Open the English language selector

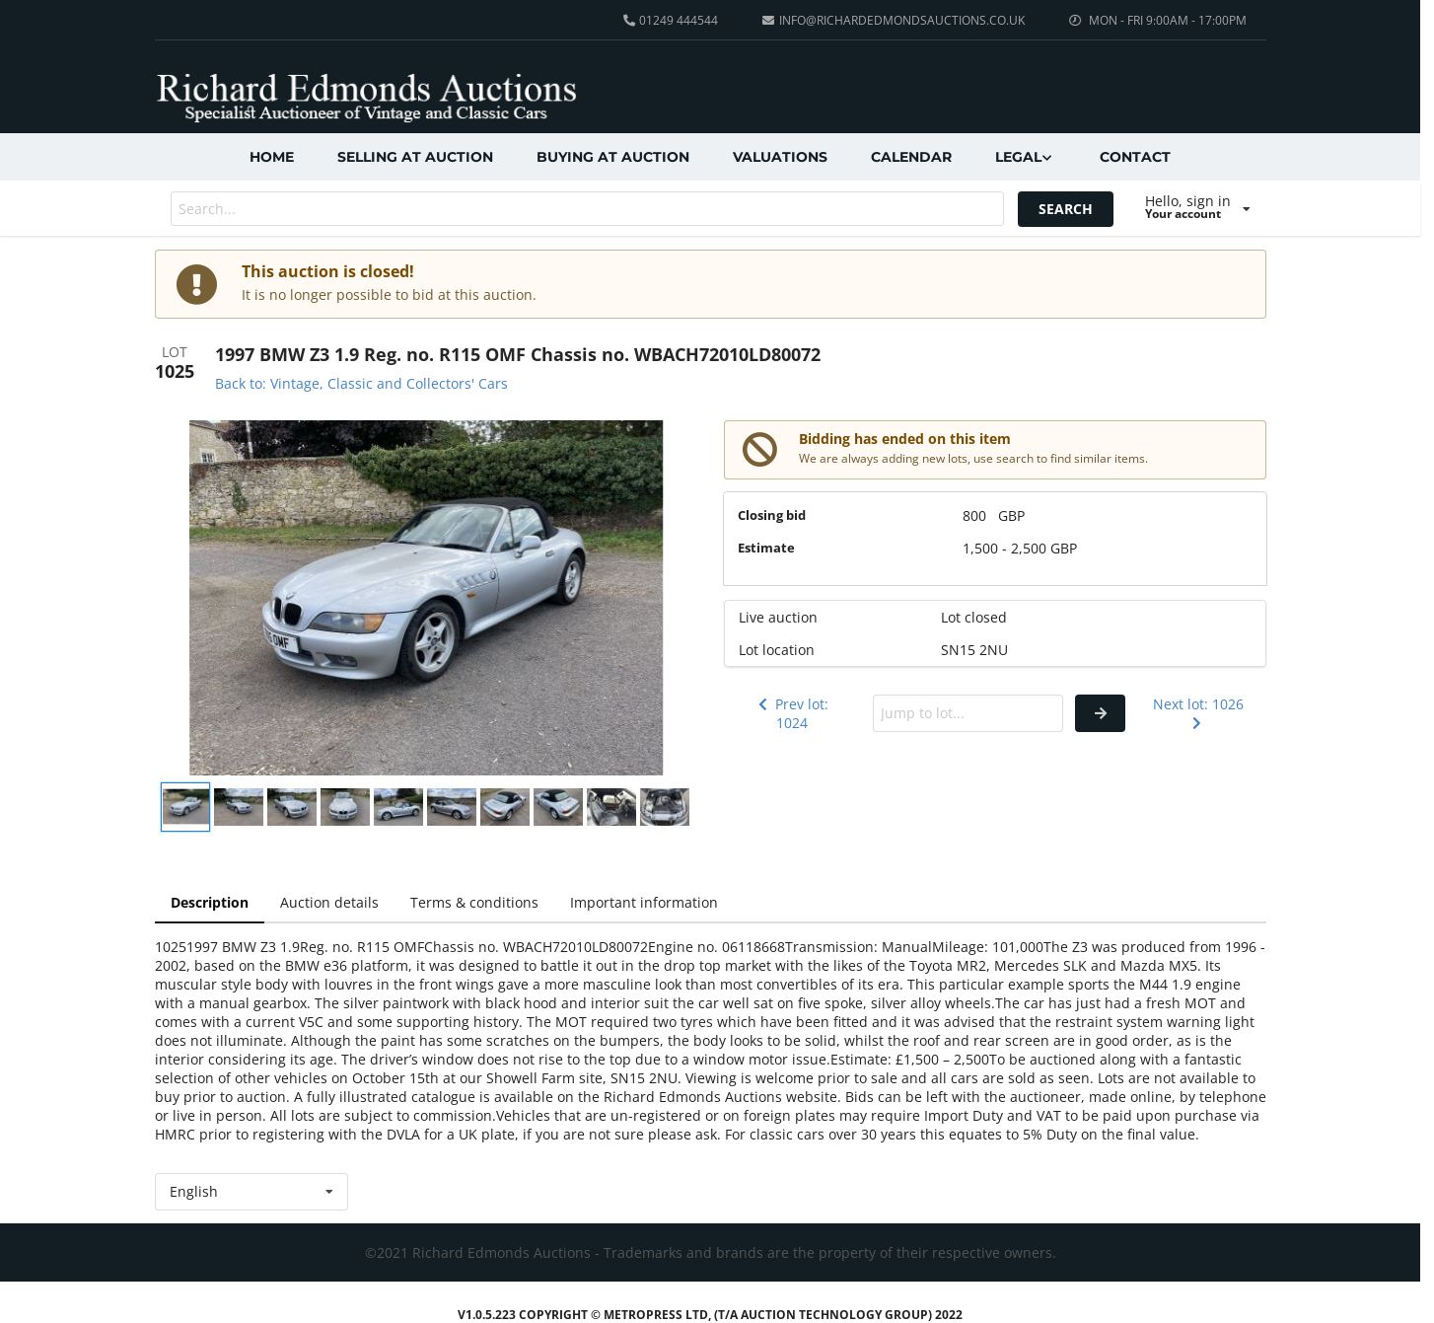(x=251, y=1192)
